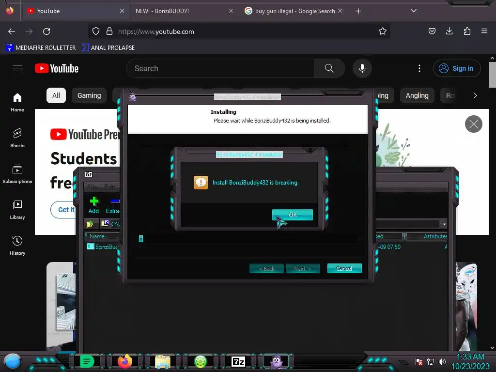Viewport: 496px width, 372px height.
Task: Go to the YouTube logo home link
Action: (x=57, y=68)
